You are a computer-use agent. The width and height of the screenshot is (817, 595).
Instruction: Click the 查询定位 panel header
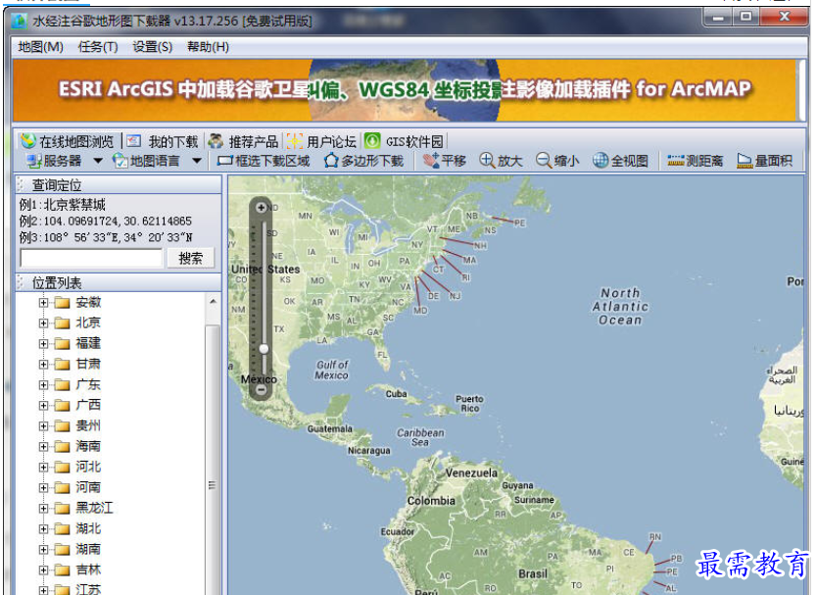[x=119, y=184]
